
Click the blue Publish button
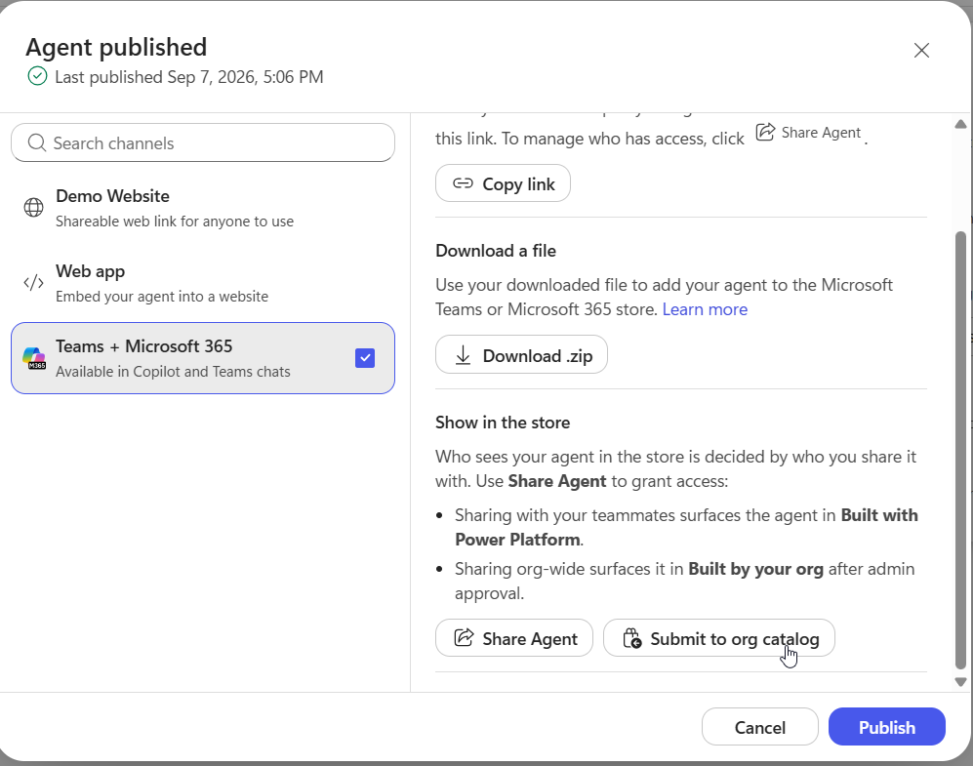pyautogui.click(x=887, y=726)
